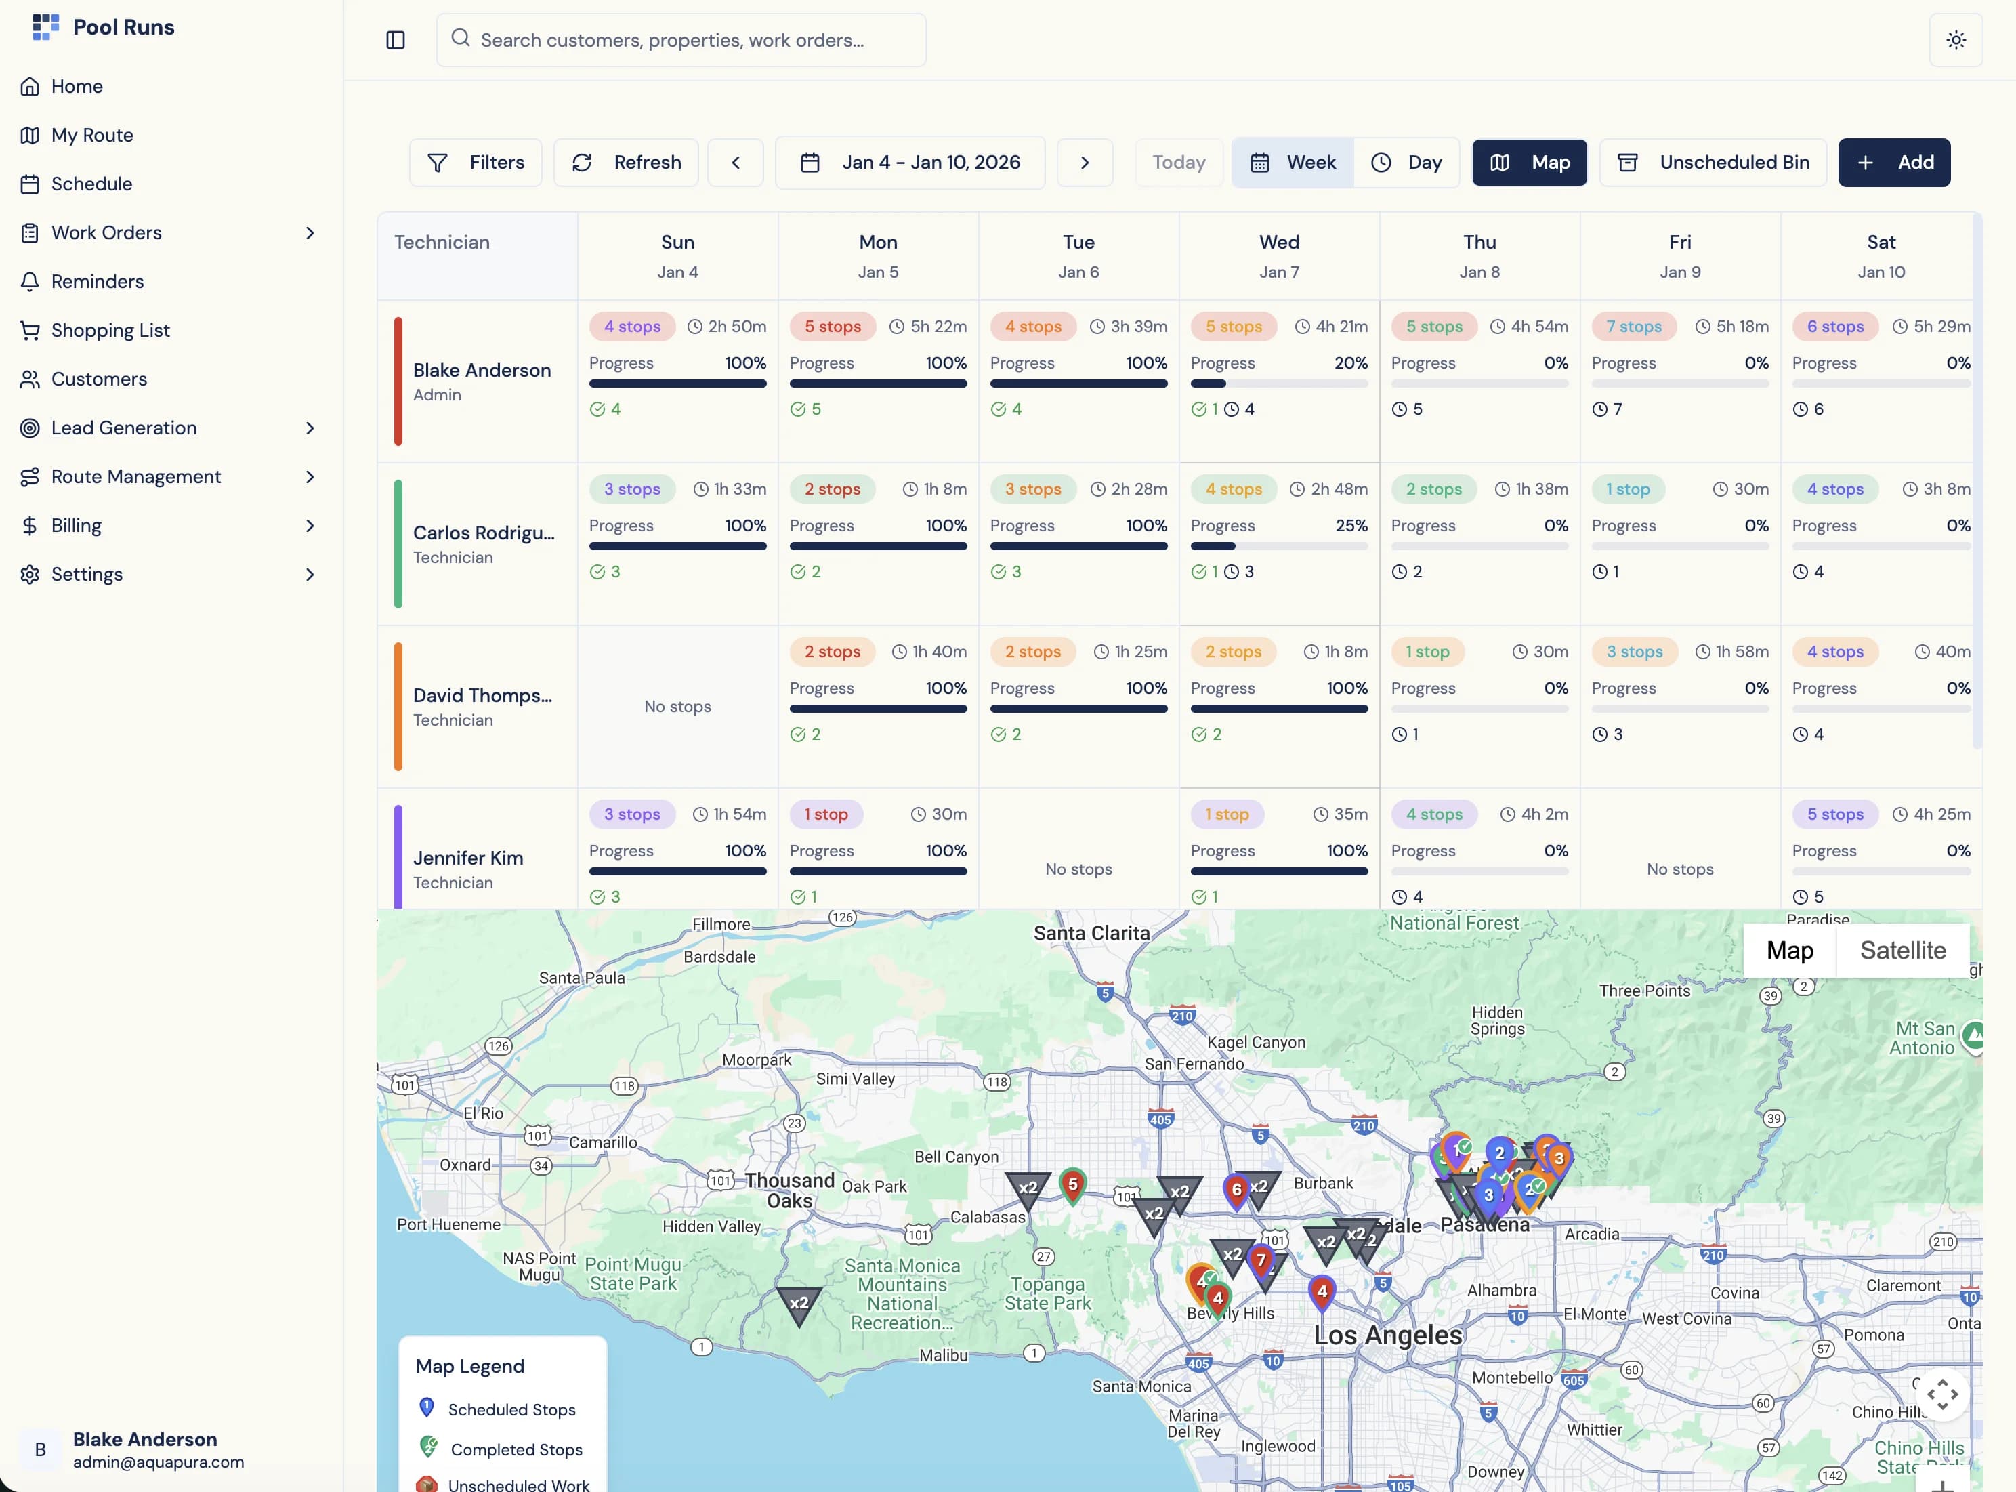This screenshot has height=1492, width=2016.
Task: Toggle the Map view button
Action: point(1528,163)
